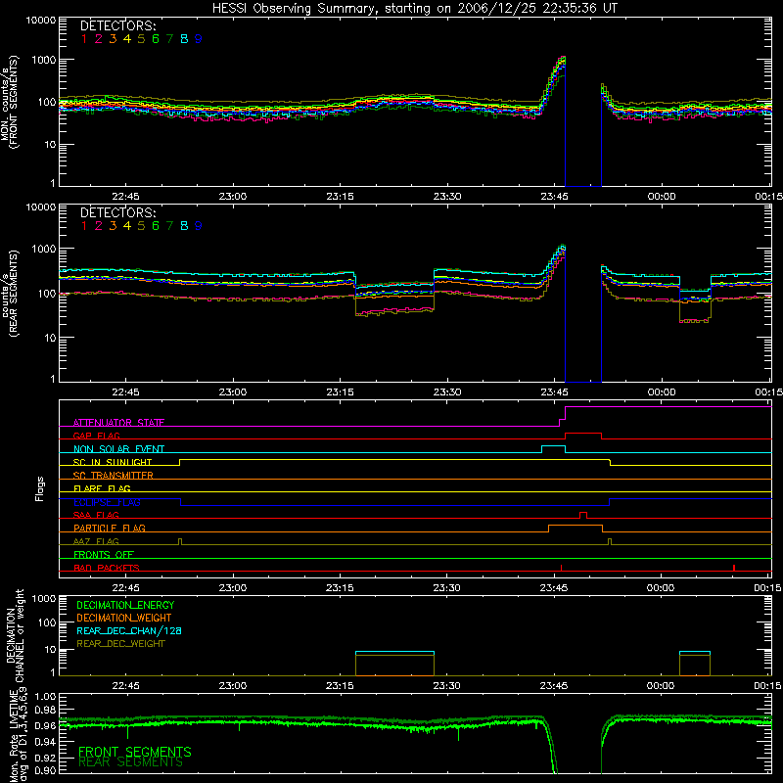Select blue detector 9 in rear segments legend
783x783 pixels.
(199, 226)
